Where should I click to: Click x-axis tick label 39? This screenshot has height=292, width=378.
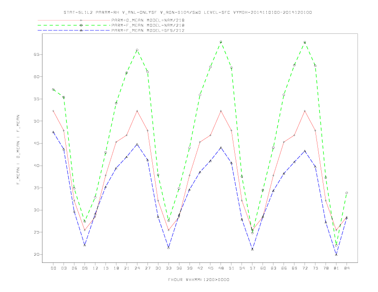189,268
